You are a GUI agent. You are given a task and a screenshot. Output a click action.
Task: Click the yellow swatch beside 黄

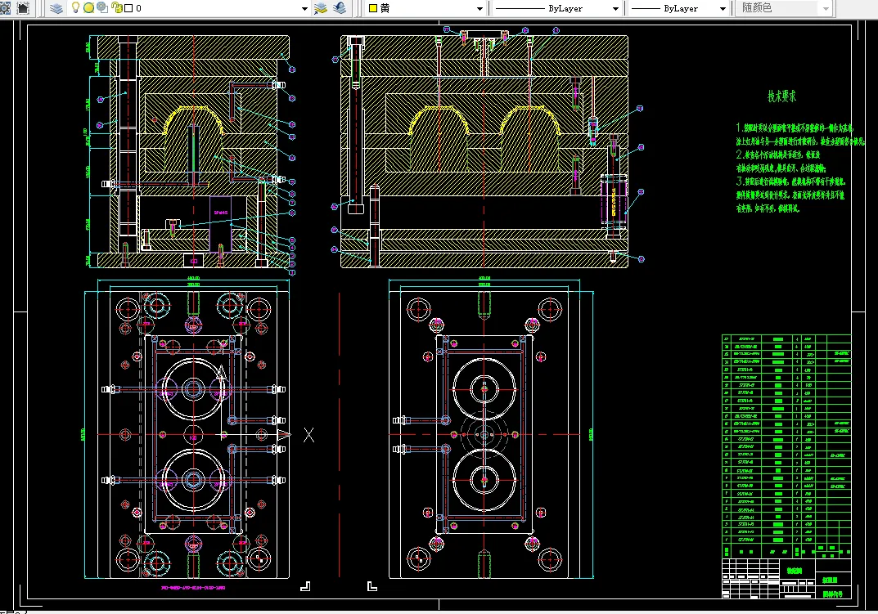(x=373, y=8)
